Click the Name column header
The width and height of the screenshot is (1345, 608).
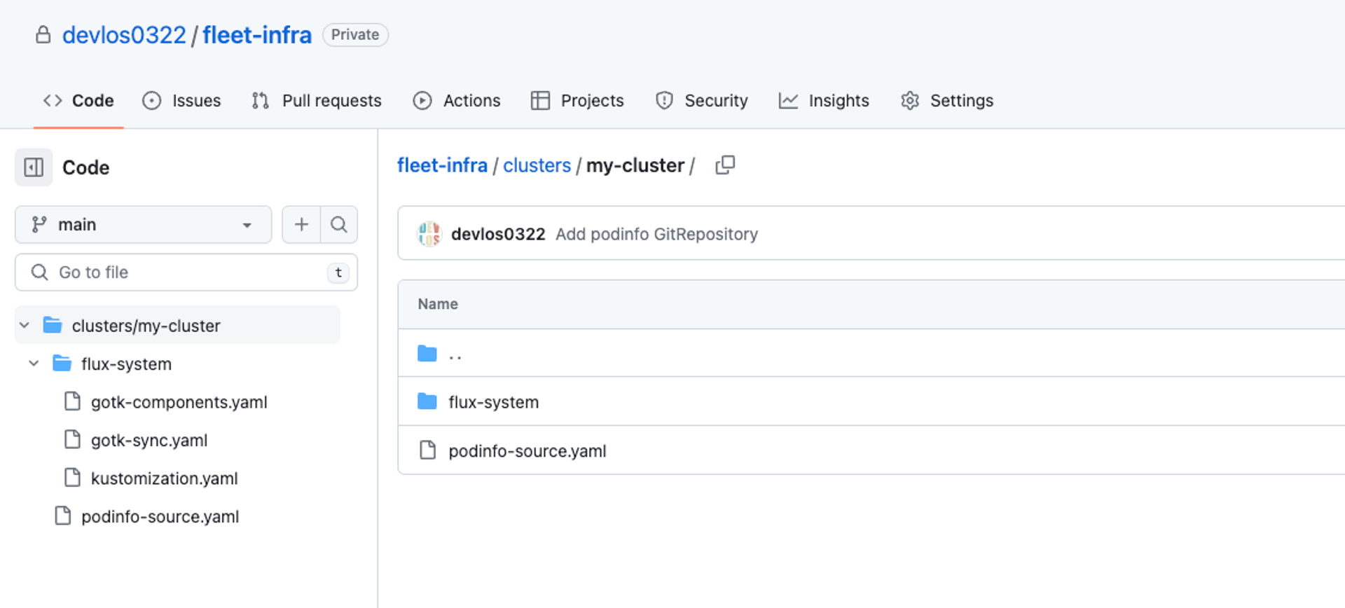click(438, 304)
